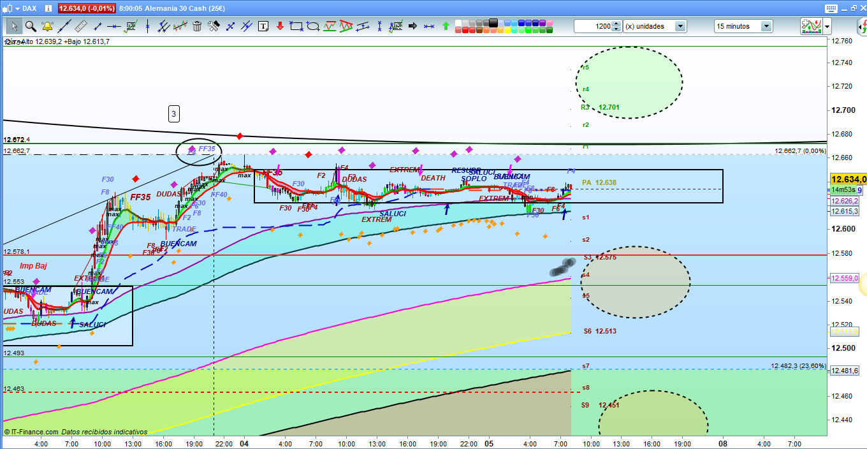Expand the chart style dropdown before DAX
The width and height of the screenshot is (867, 449).
pyautogui.click(x=17, y=8)
